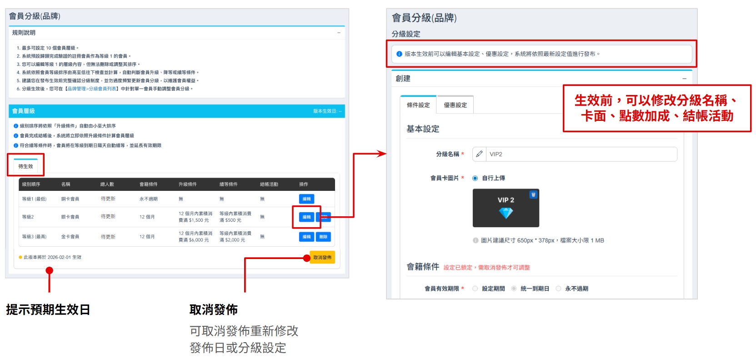Click the yellow 取消發佈 button
The width and height of the screenshot is (756, 359).
click(322, 257)
